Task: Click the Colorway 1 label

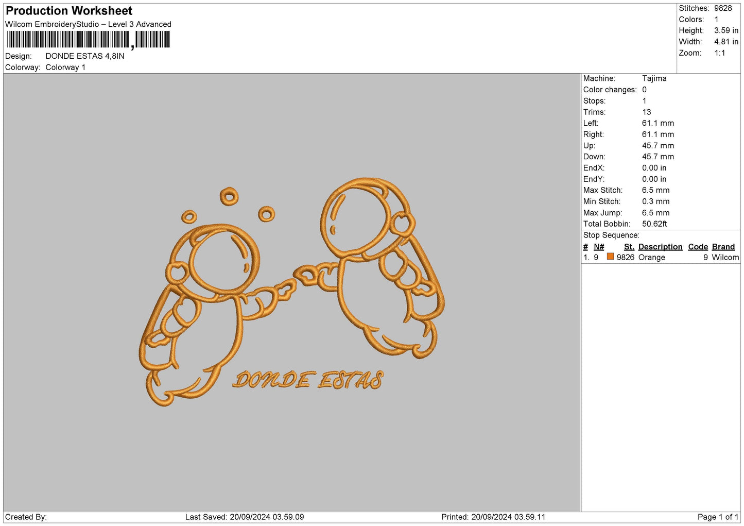Action: (x=65, y=67)
